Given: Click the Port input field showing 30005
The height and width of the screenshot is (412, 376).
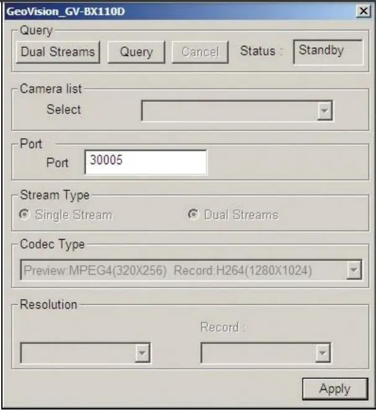Looking at the screenshot, I should [146, 162].
